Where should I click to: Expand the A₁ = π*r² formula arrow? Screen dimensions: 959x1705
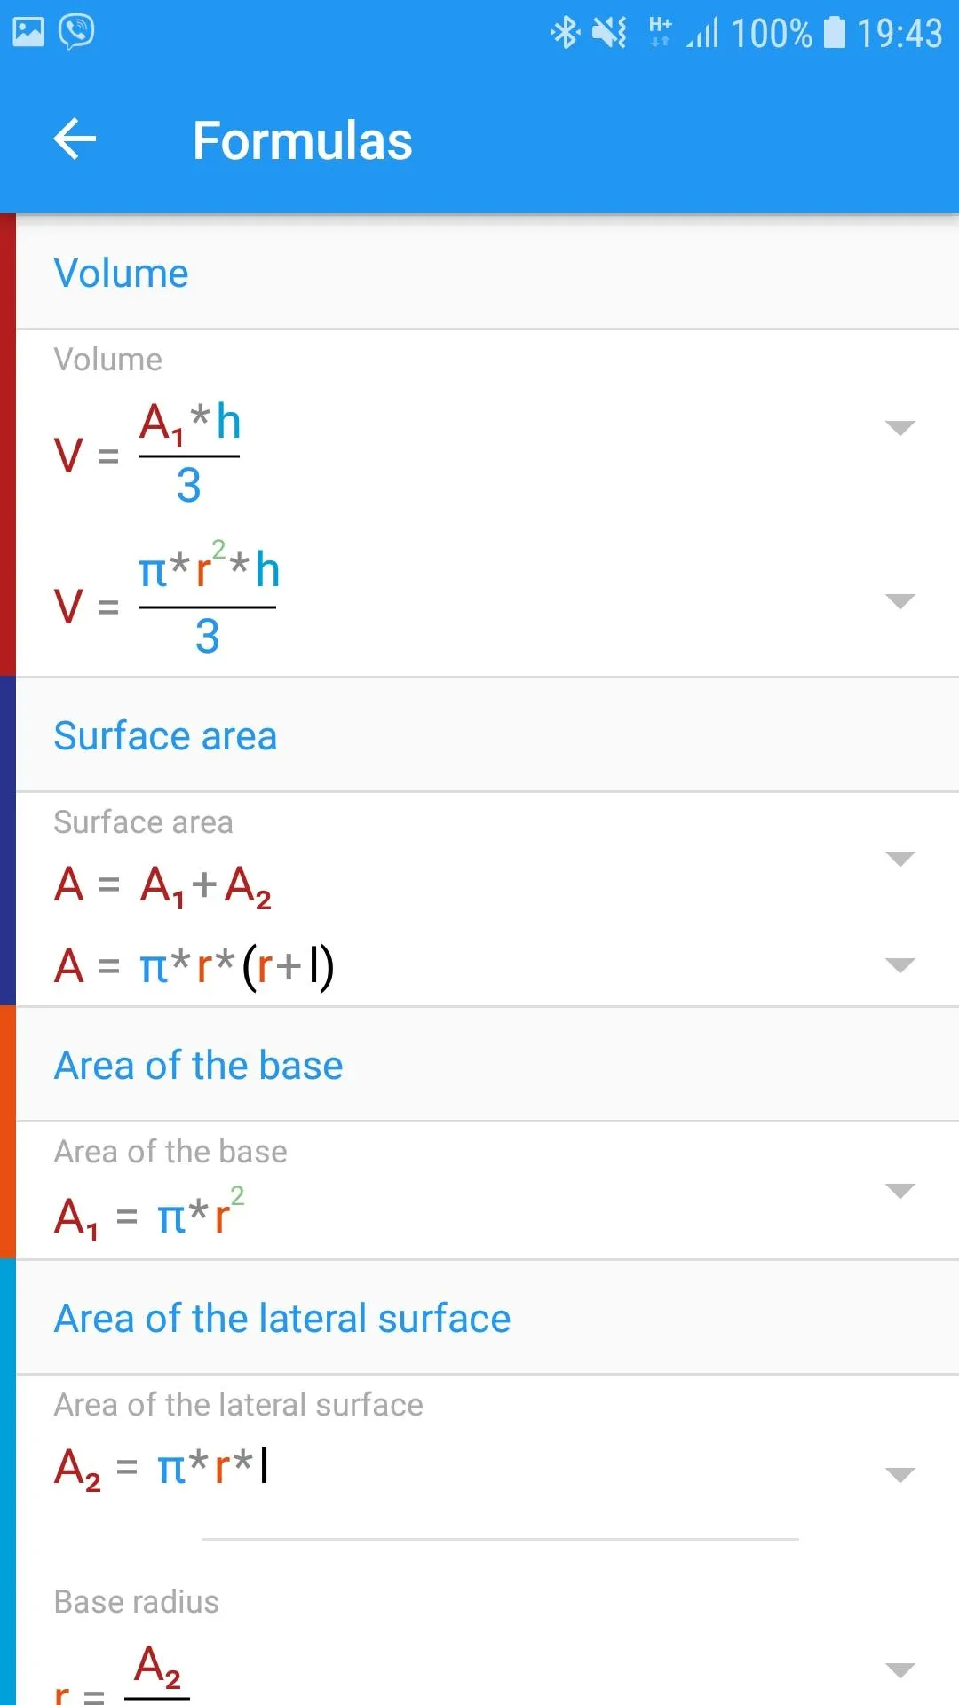click(x=900, y=1191)
